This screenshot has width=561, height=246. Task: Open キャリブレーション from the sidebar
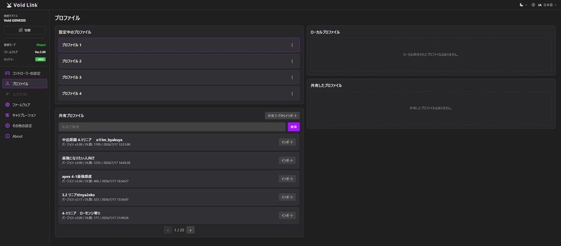pyautogui.click(x=25, y=115)
